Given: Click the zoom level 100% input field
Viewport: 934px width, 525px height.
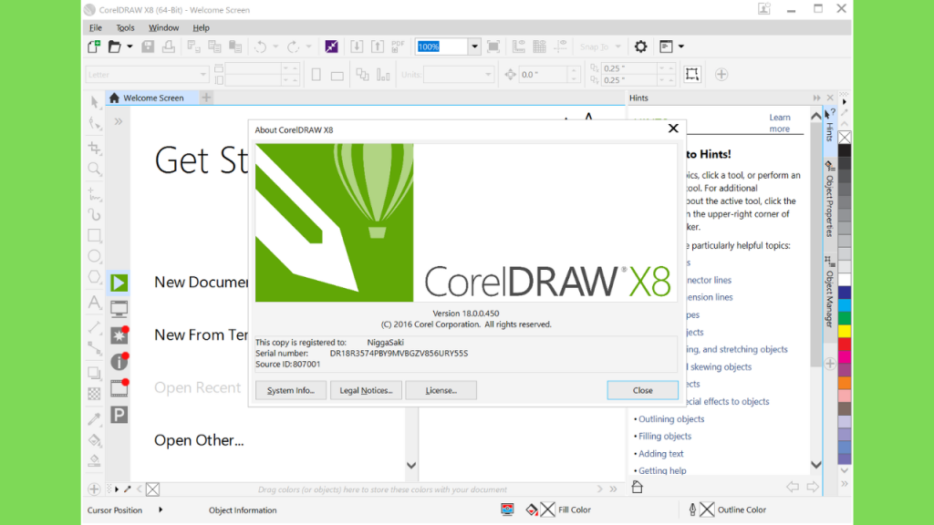Looking at the screenshot, I should pos(441,46).
